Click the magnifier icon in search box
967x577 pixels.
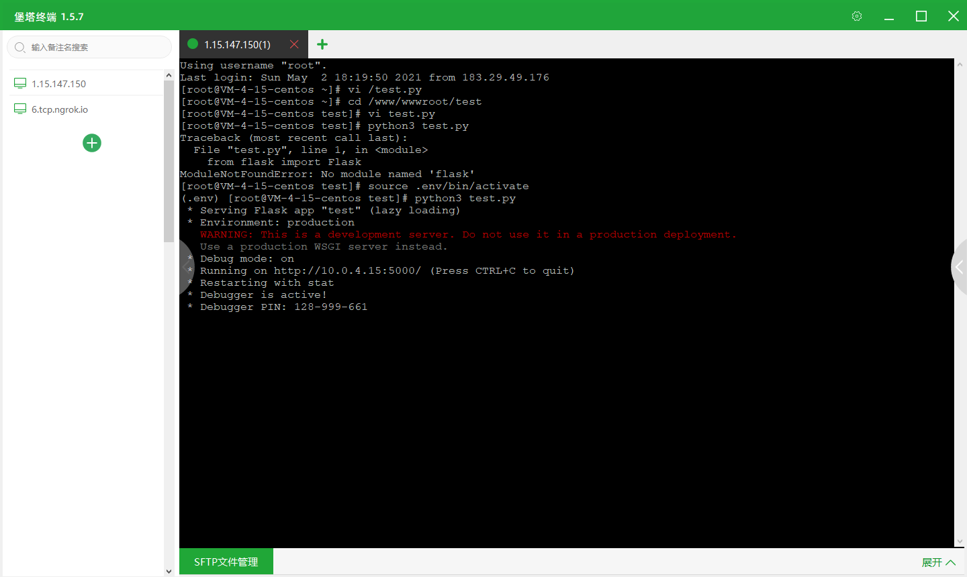pyautogui.click(x=19, y=47)
